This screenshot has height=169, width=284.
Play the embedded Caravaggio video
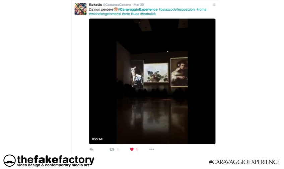coord(152,81)
